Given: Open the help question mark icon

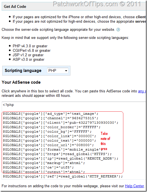Looking at the screenshot, I should pyautogui.click(x=118, y=29).
